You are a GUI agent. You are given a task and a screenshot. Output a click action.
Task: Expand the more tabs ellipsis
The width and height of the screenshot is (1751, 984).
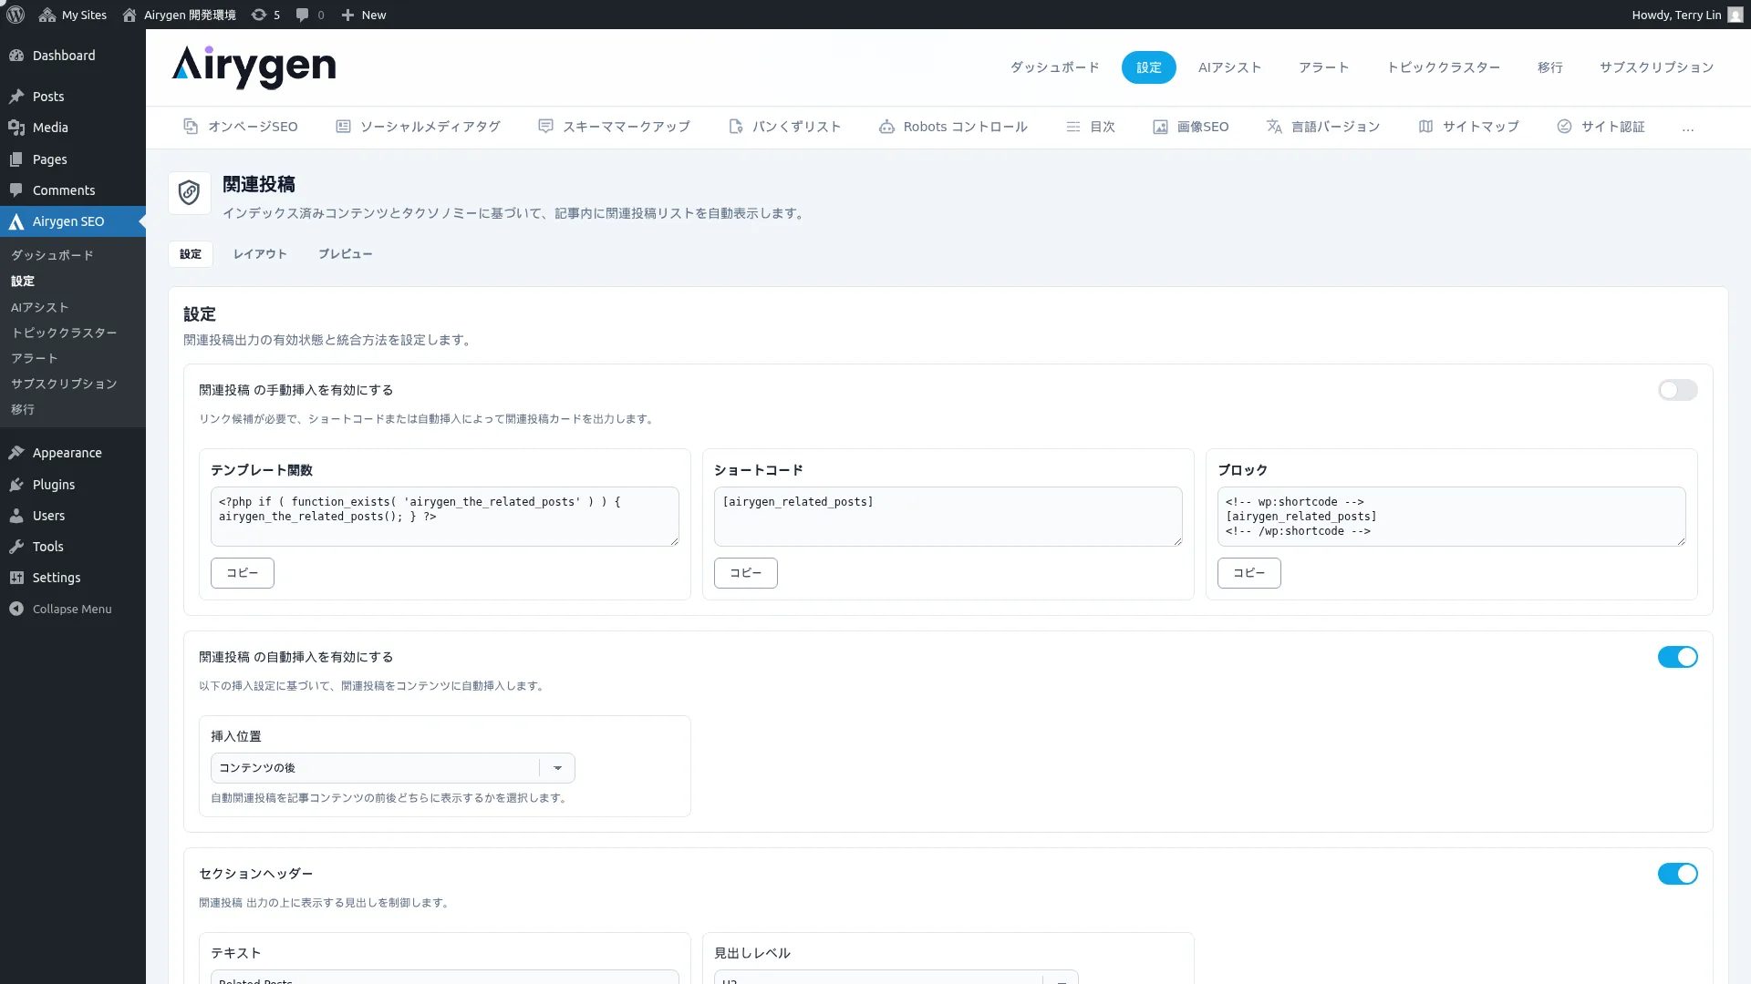click(x=1688, y=128)
